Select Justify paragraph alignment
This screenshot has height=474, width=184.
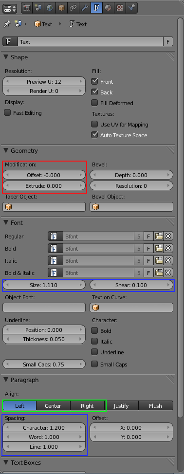pyautogui.click(x=122, y=406)
